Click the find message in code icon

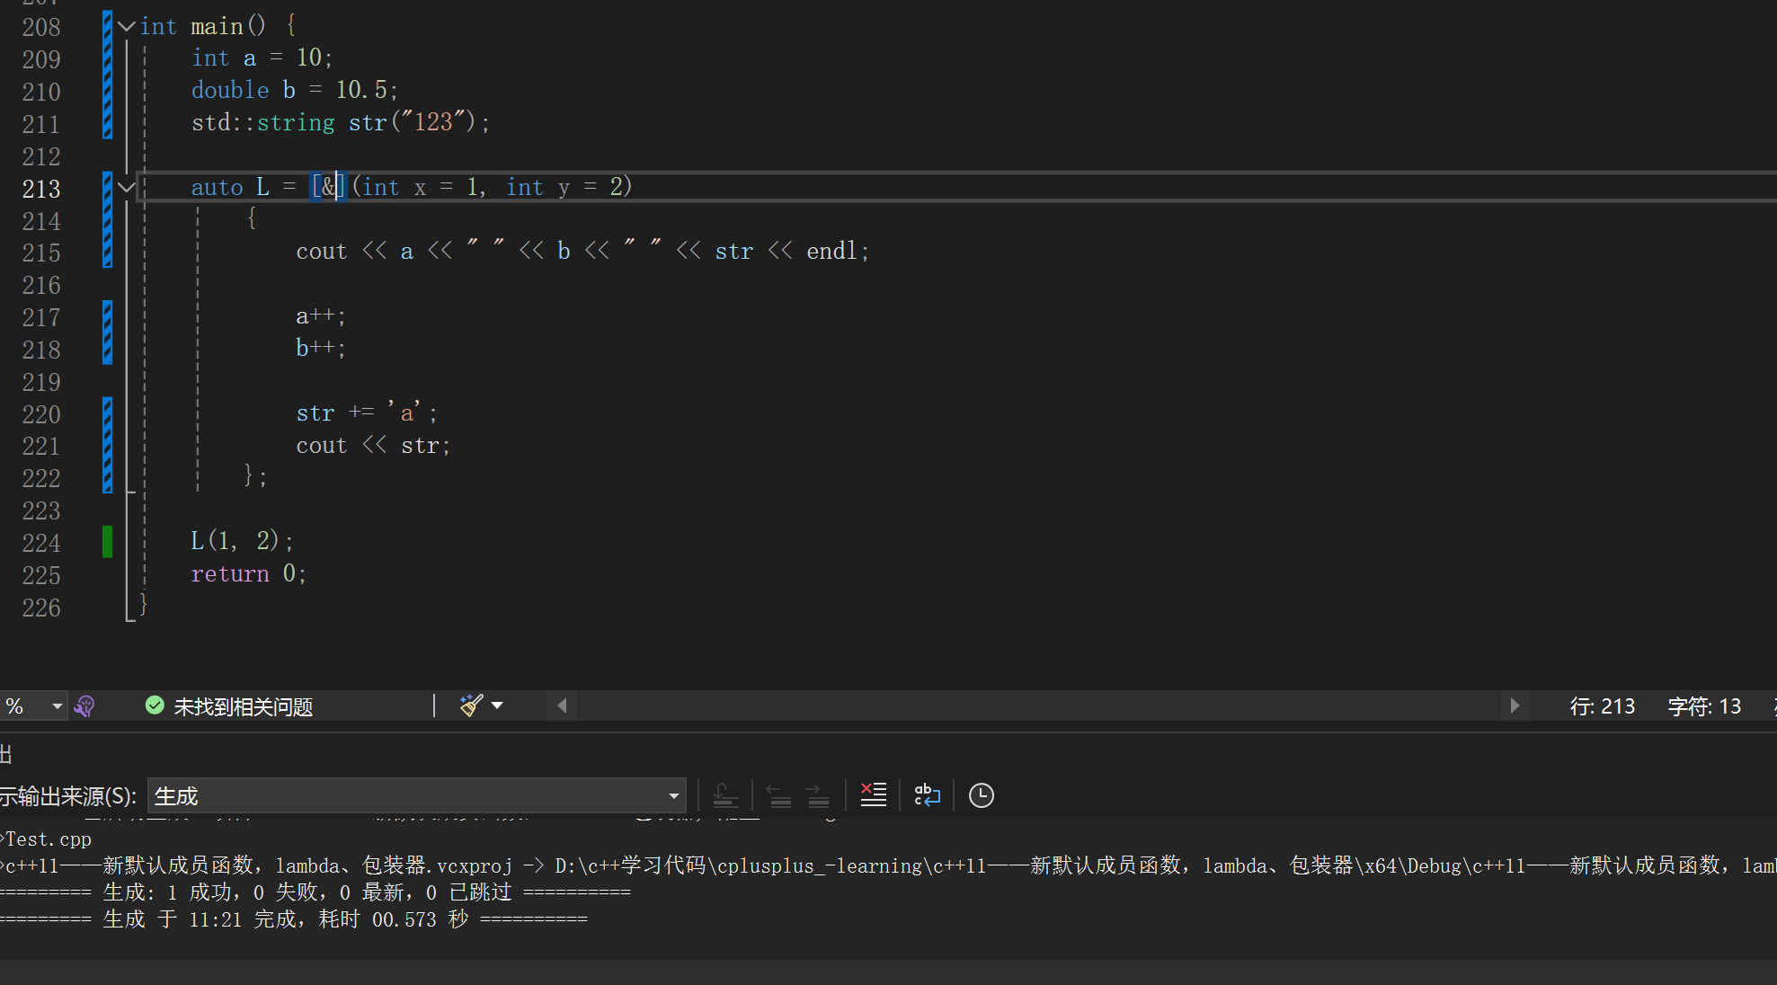click(x=725, y=795)
